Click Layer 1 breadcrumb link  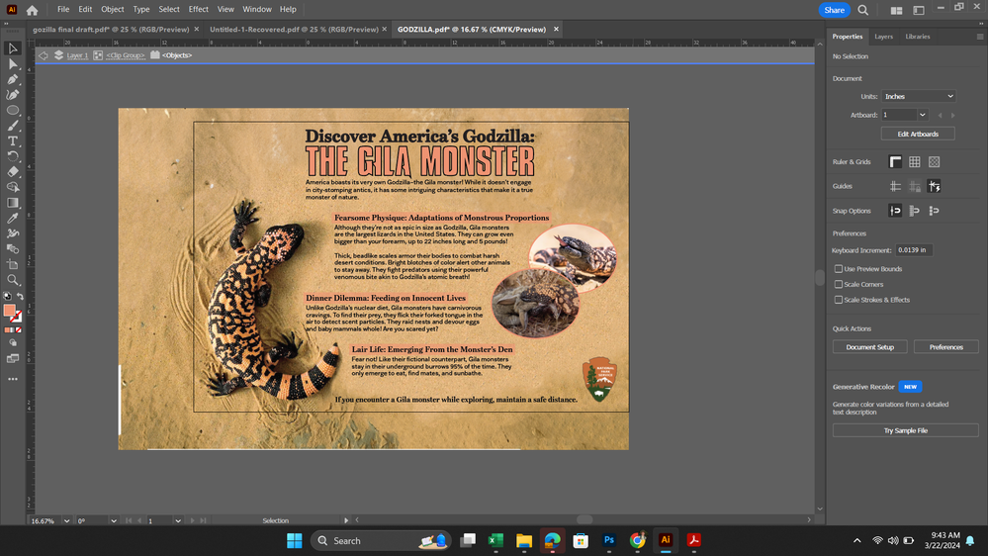click(x=77, y=55)
